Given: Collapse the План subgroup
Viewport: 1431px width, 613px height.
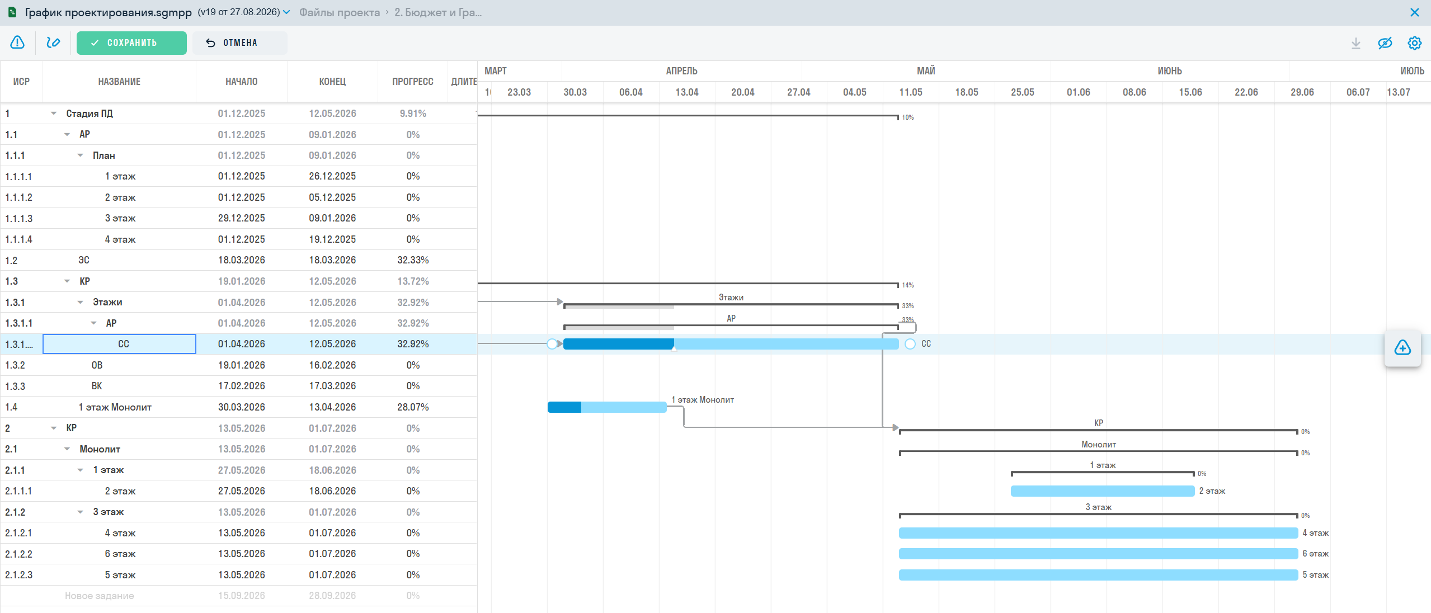Looking at the screenshot, I should coord(81,155).
